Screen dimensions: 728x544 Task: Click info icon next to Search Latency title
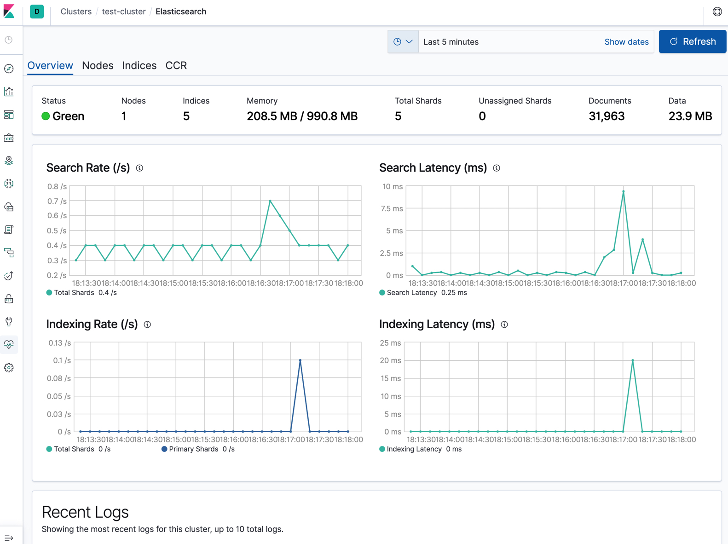pos(497,168)
